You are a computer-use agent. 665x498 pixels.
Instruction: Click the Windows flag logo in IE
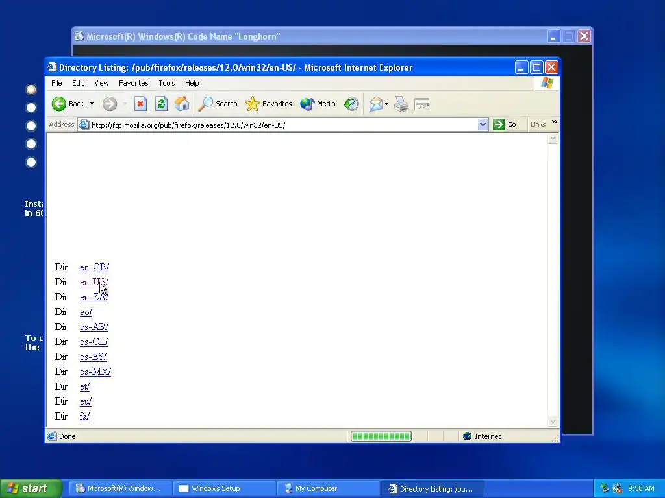point(547,83)
